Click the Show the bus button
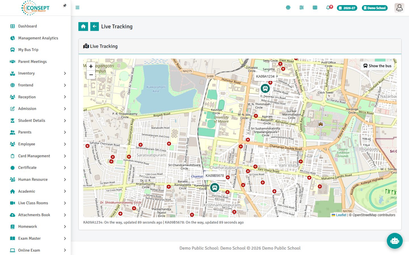This screenshot has width=409, height=255. tap(377, 66)
